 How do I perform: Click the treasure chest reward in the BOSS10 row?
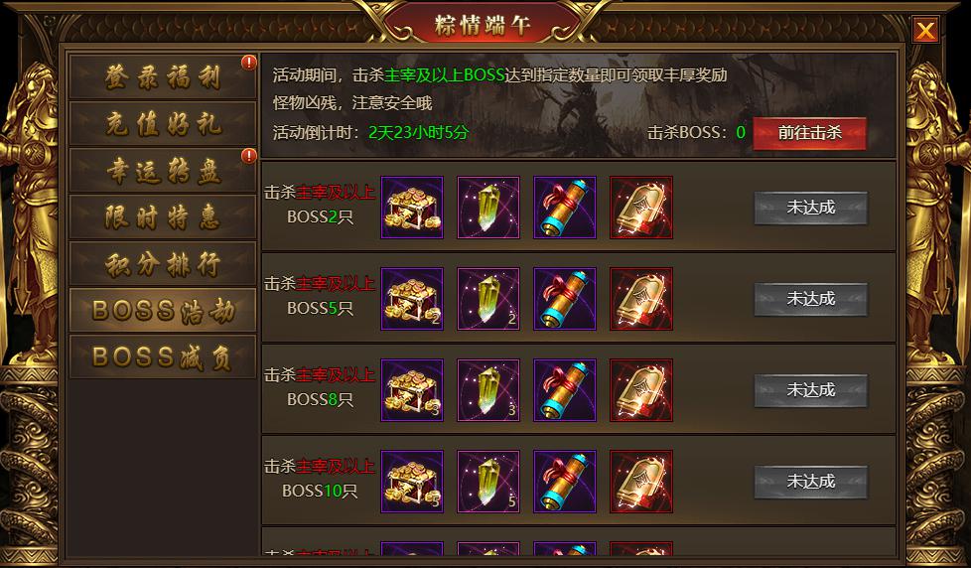coord(412,482)
